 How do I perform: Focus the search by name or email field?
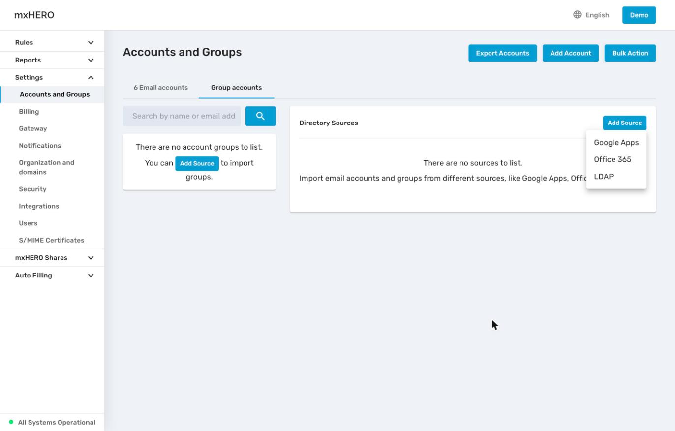[182, 116]
